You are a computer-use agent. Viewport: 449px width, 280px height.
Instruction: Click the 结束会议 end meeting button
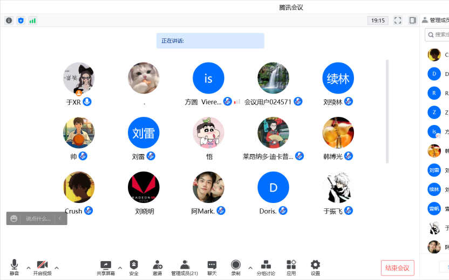point(397,268)
